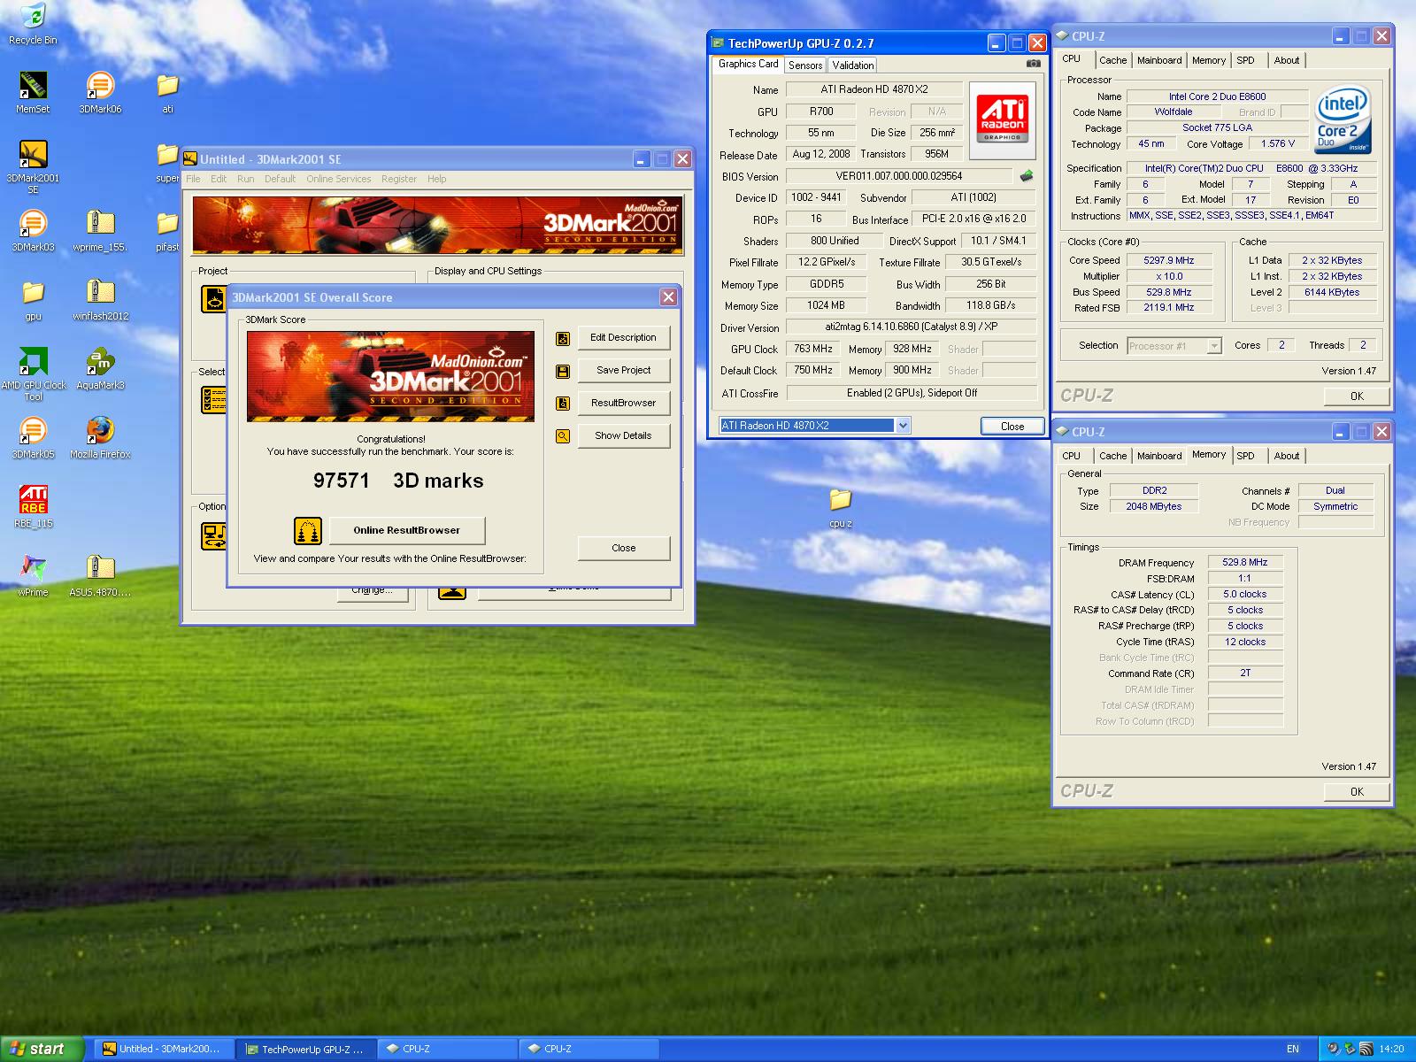Open the SPD tab in upper CPU-Z
Screen dimensions: 1416x1062
(x=1245, y=60)
